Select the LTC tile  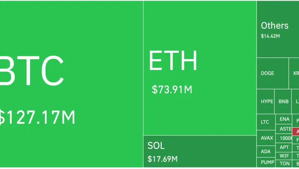266,122
